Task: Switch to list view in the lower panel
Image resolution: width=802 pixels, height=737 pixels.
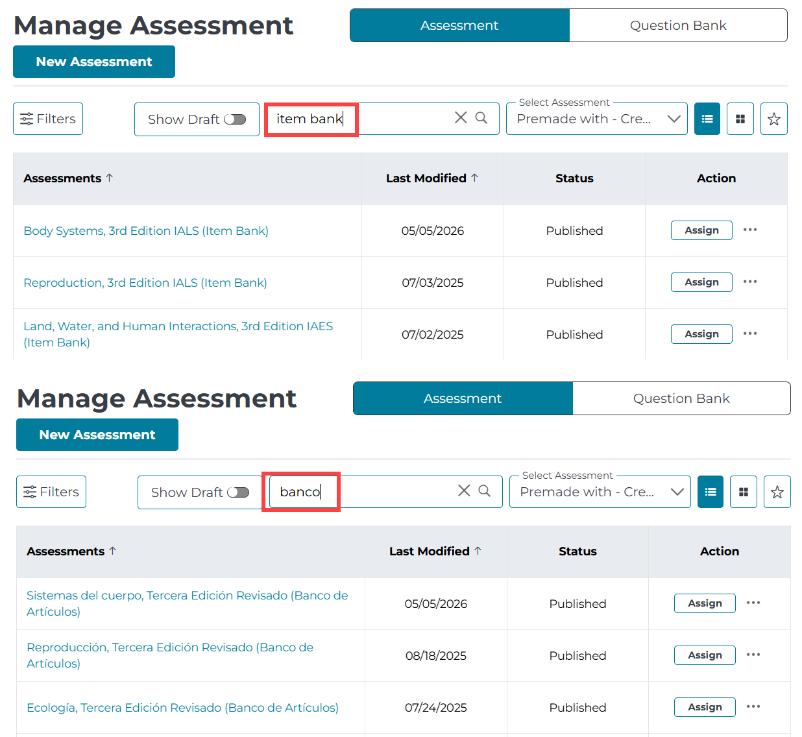Action: click(711, 492)
